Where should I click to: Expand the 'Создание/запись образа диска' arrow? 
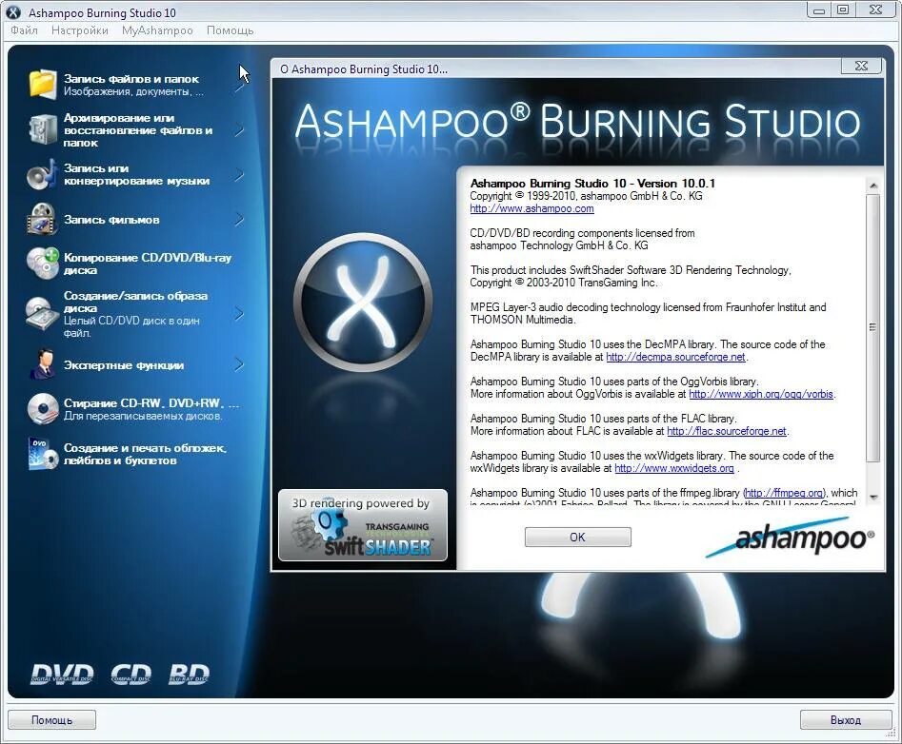pyautogui.click(x=239, y=314)
